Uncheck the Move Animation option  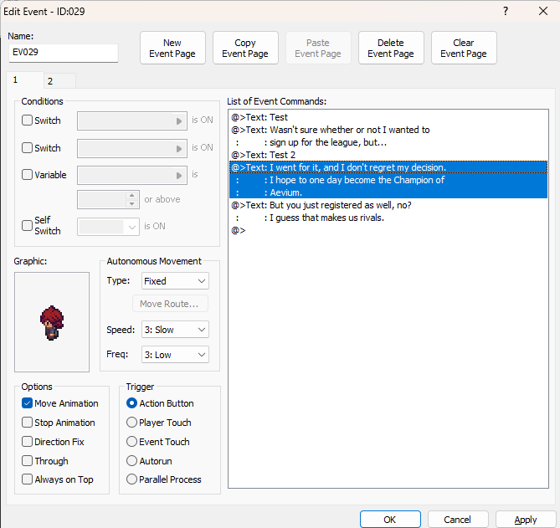coord(28,403)
